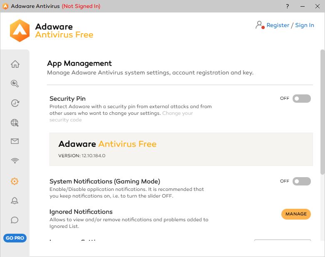
Task: Open the Real-Time Protection clock icon
Action: point(15,103)
